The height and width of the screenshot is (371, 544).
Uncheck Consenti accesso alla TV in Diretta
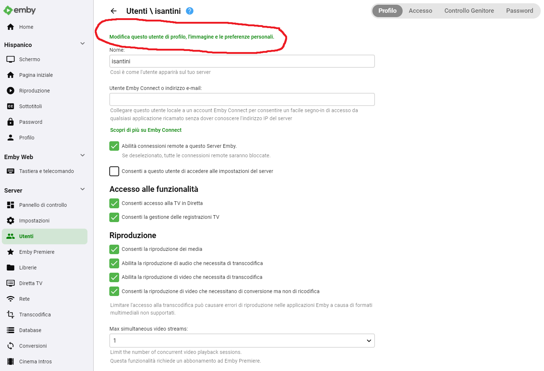coord(114,203)
